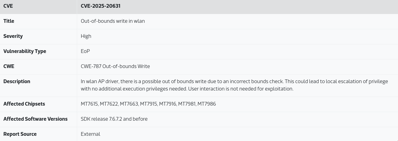Image resolution: width=398 pixels, height=141 pixels.
Task: Click the CVE column header cell
Action: pos(8,6)
